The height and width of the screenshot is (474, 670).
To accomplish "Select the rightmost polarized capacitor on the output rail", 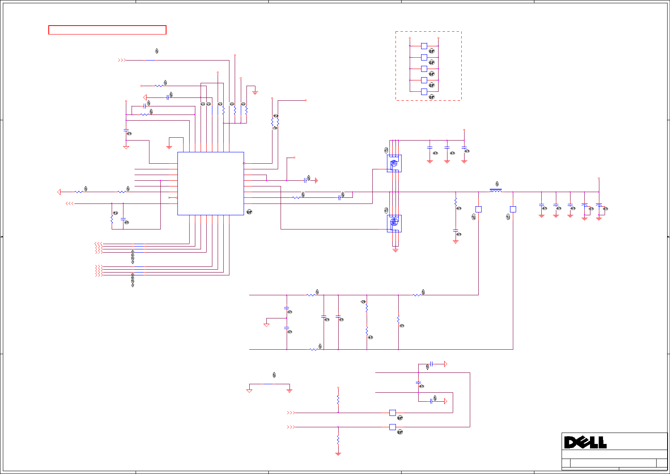I will 599,205.
